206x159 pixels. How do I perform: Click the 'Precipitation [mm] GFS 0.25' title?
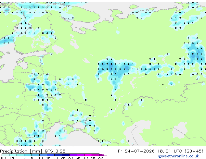(32, 151)
